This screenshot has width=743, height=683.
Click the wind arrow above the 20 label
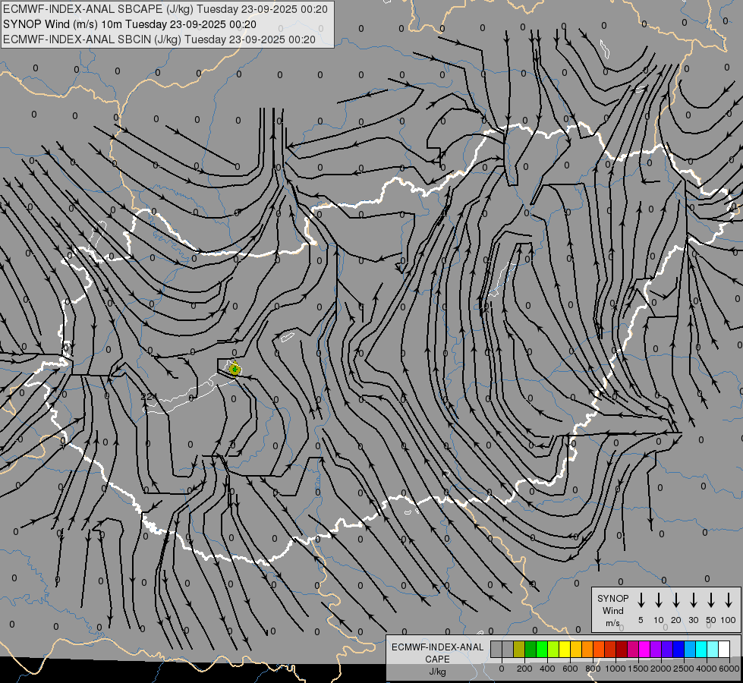[675, 600]
